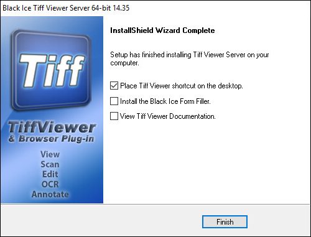Click the word 'Scan' in the banner
This screenshot has width=311, height=237.
coord(50,164)
